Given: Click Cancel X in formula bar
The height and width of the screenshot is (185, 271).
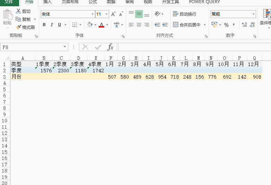Looking at the screenshot, I should pyautogui.click(x=85, y=47).
